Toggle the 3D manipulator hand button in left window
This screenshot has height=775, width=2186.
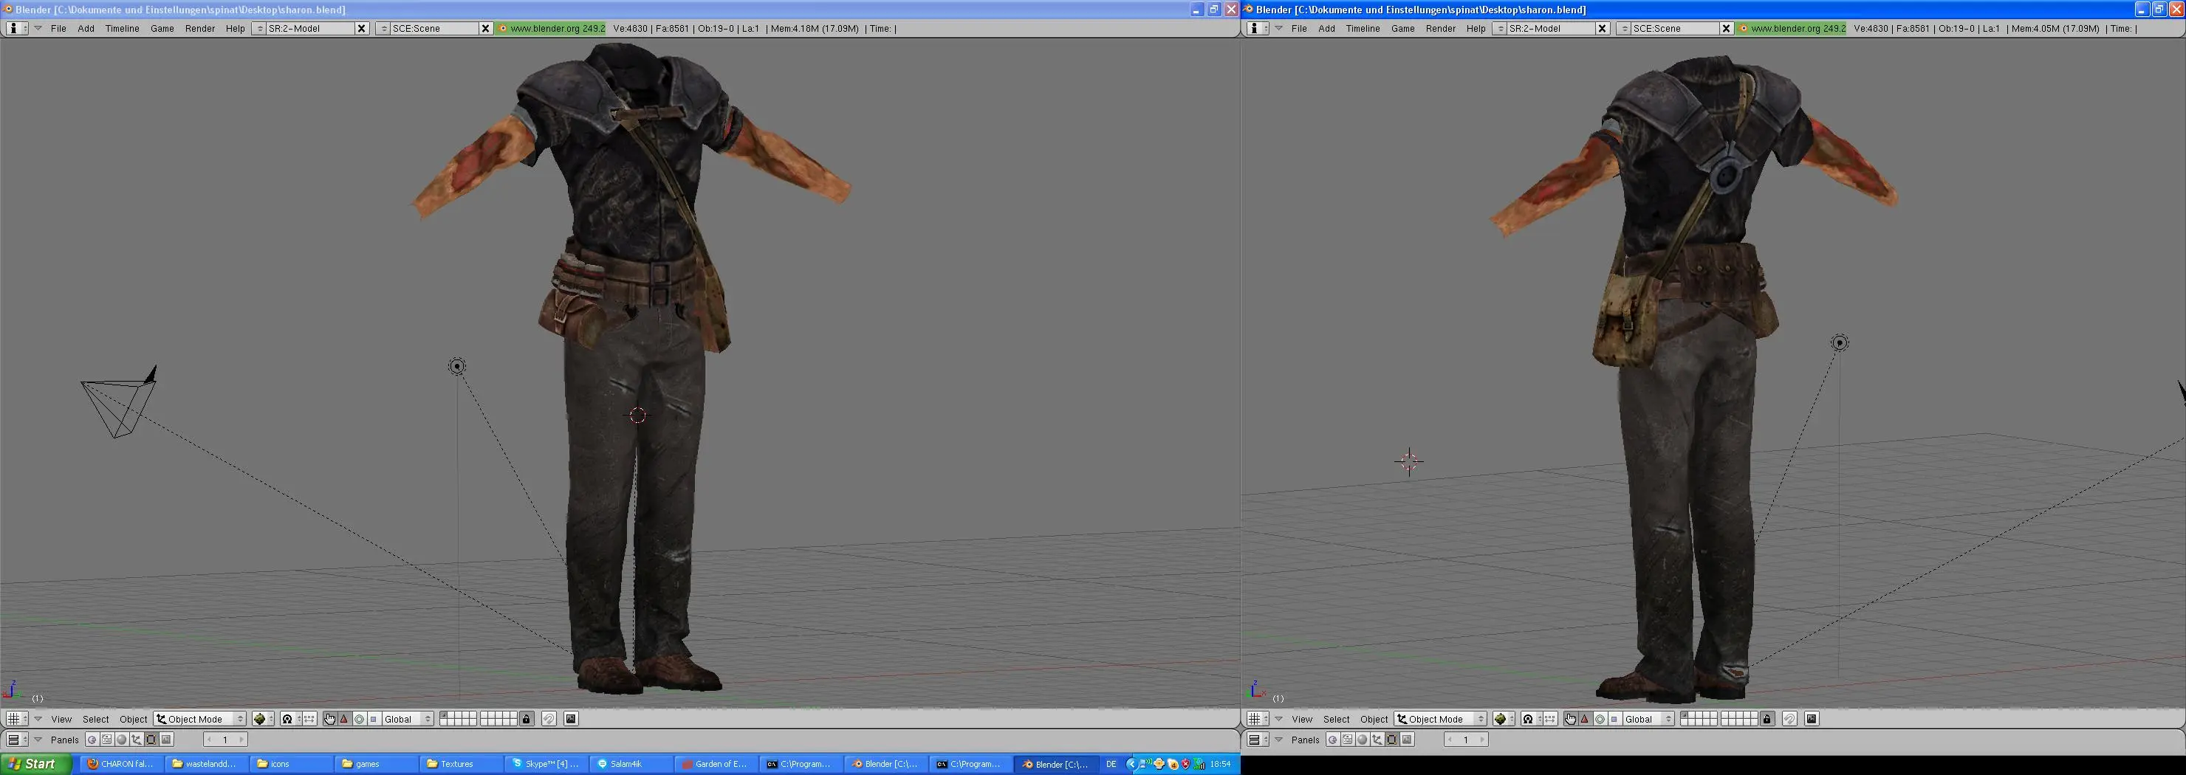click(x=329, y=719)
